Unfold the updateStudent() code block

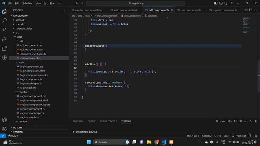click(80, 46)
